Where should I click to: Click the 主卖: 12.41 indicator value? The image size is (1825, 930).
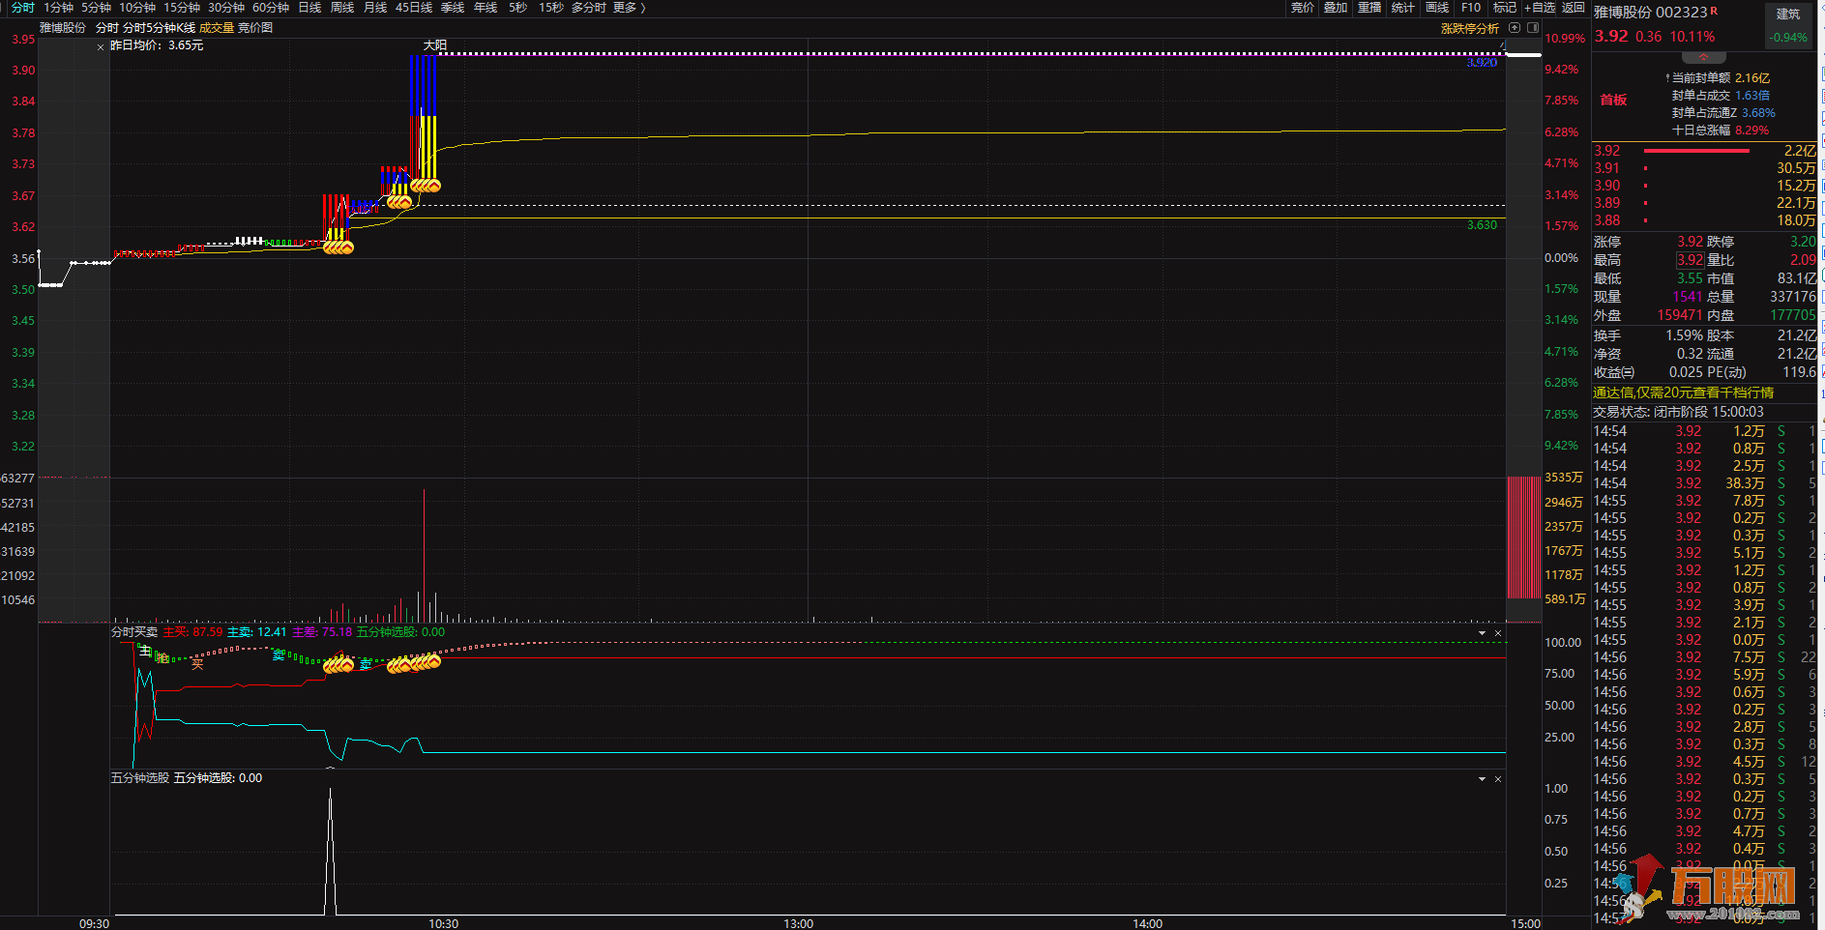click(x=256, y=632)
